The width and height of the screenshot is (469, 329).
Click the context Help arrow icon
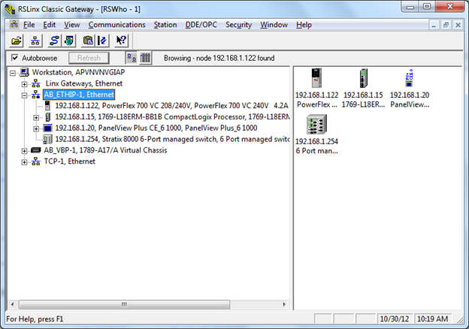pyautogui.click(x=122, y=41)
